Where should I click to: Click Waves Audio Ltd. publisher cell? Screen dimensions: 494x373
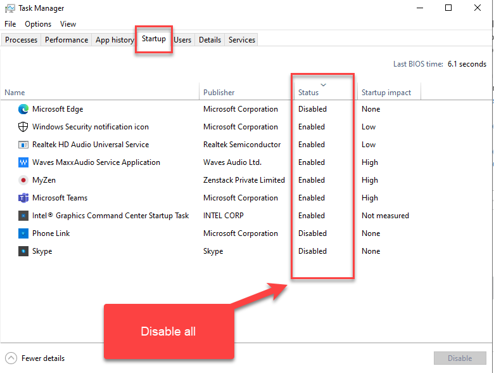click(x=232, y=162)
